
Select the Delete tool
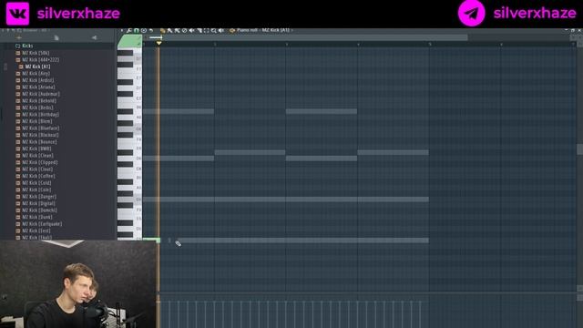pos(184,30)
